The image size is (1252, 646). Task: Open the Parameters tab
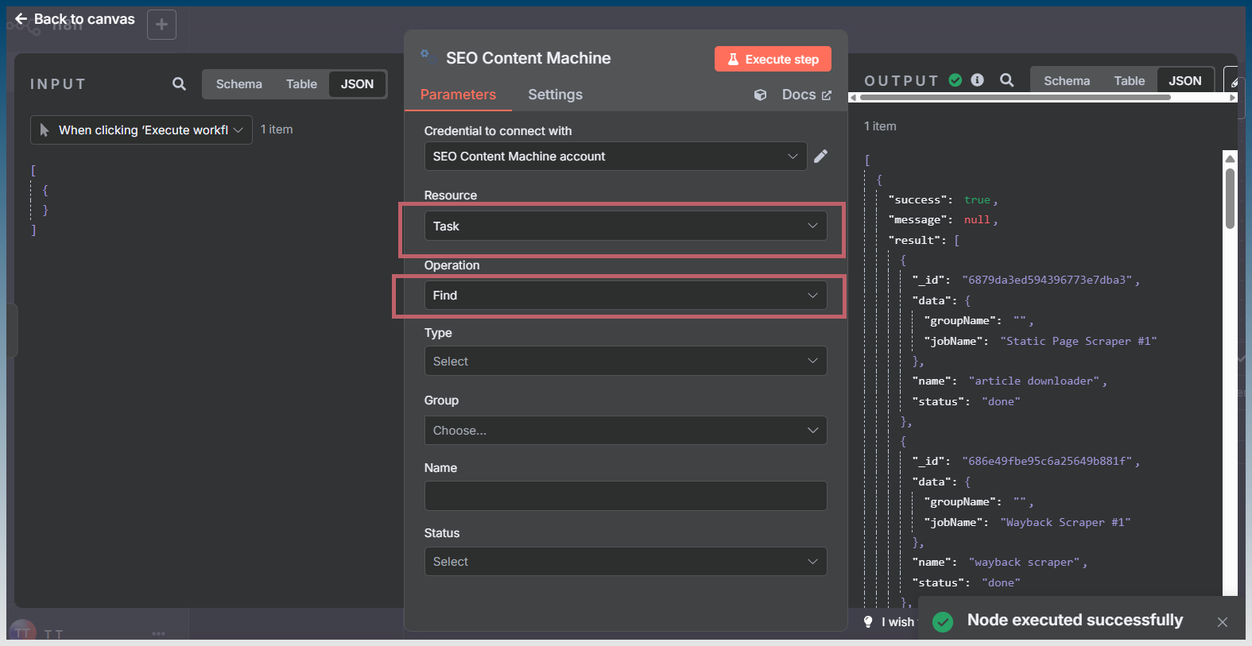click(458, 95)
